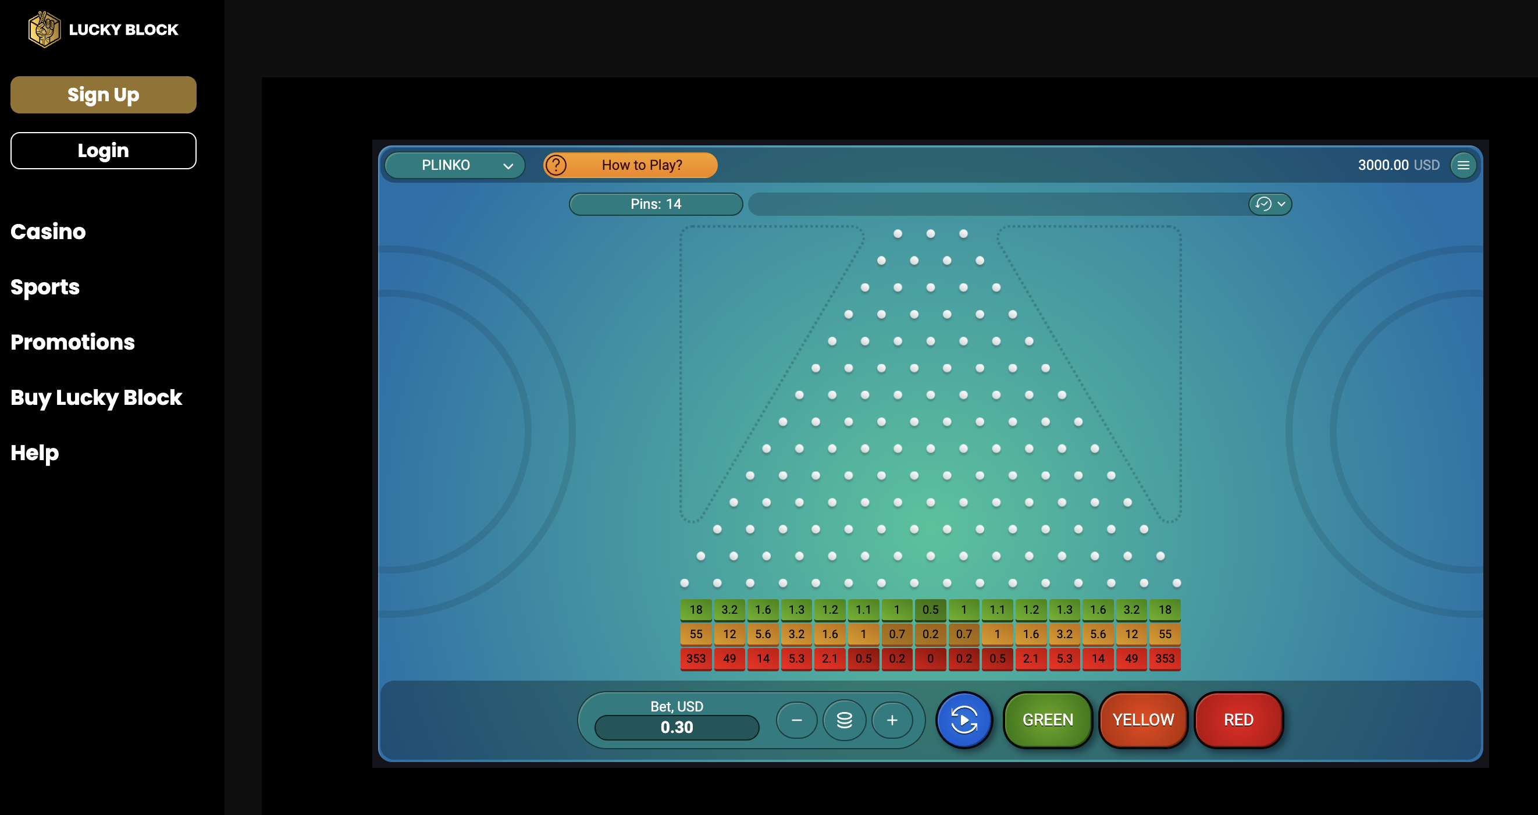
Task: Select RED risk mode
Action: [x=1238, y=720]
